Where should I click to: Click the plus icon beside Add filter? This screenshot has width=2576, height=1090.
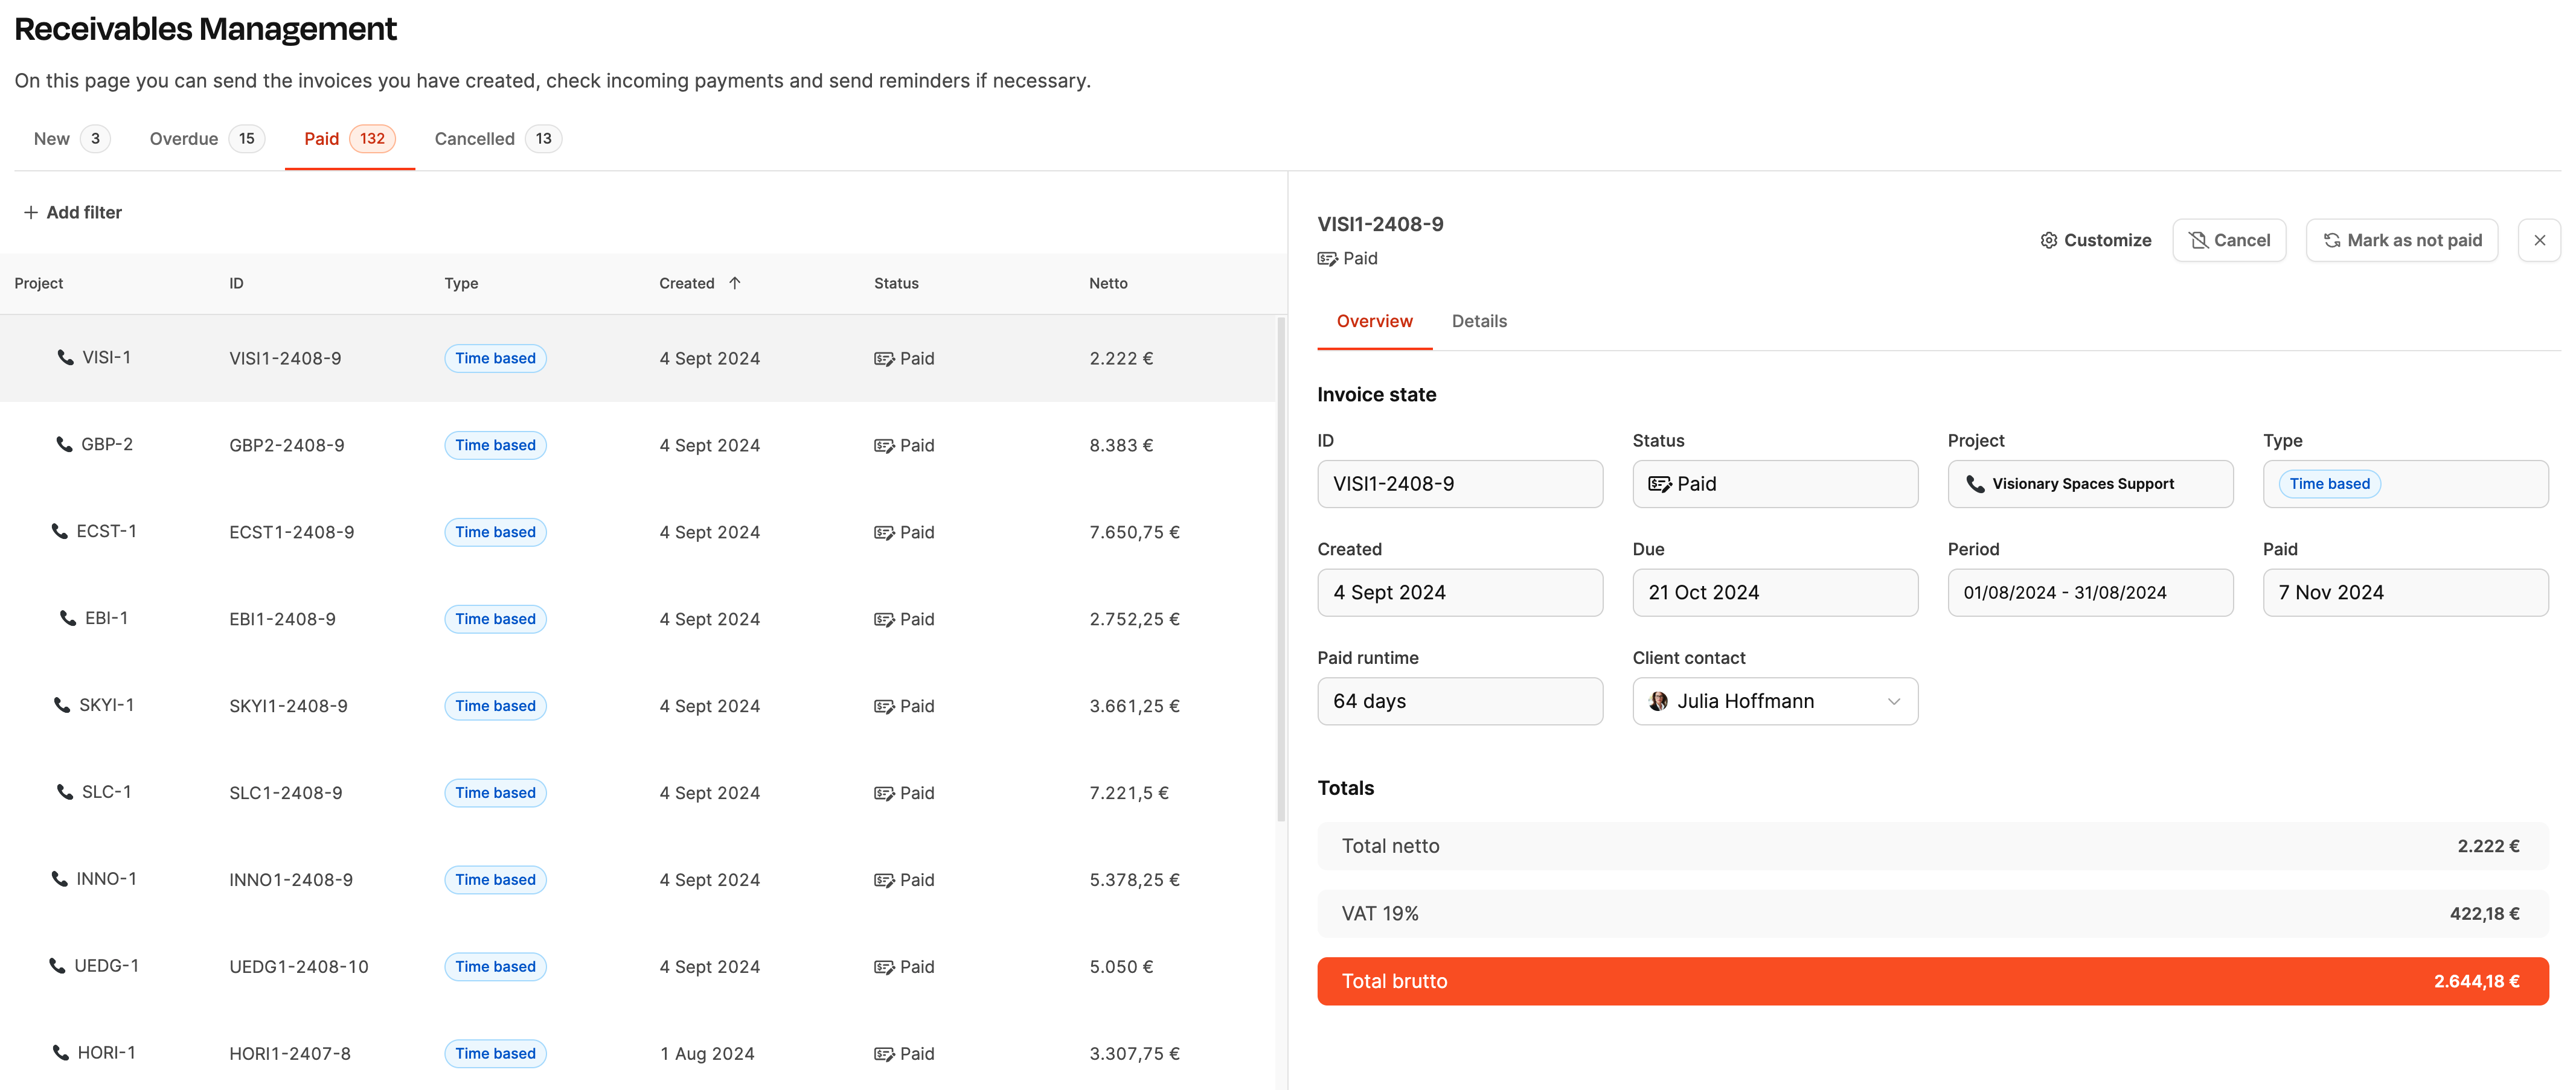click(x=31, y=213)
